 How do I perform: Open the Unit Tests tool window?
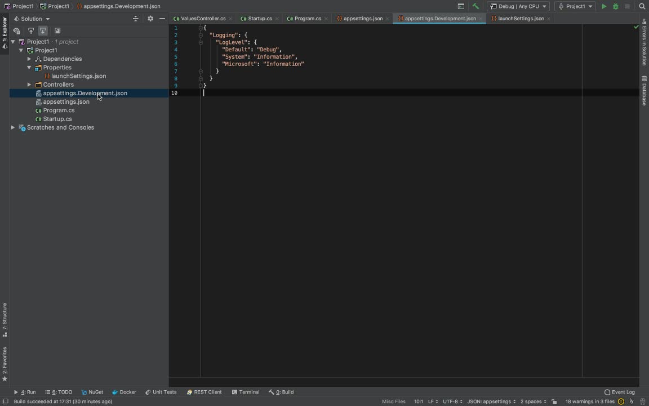pos(161,392)
